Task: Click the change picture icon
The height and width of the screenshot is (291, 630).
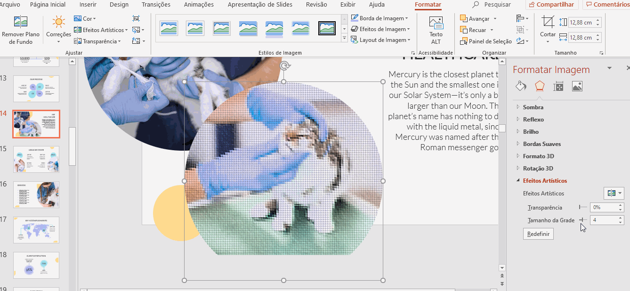Action: point(137,30)
